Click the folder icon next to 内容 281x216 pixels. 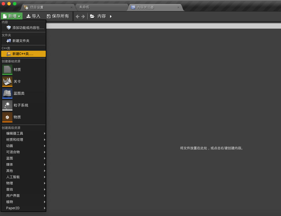coord(92,16)
